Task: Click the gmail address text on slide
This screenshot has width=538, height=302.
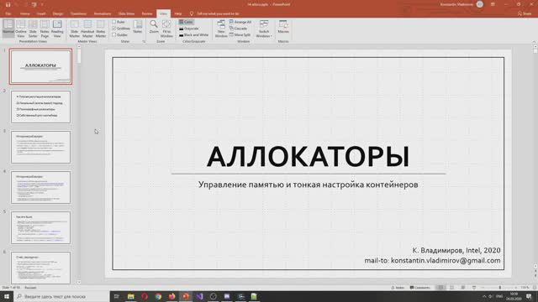Action: tap(446, 261)
